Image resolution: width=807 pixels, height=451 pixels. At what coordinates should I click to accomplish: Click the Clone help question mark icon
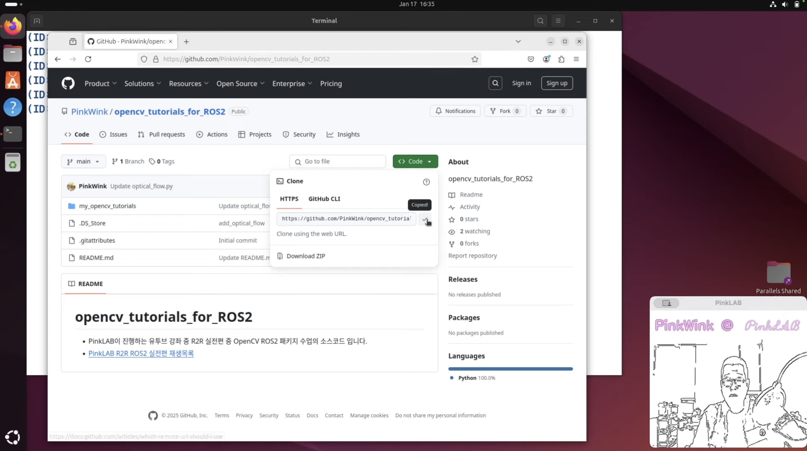426,182
